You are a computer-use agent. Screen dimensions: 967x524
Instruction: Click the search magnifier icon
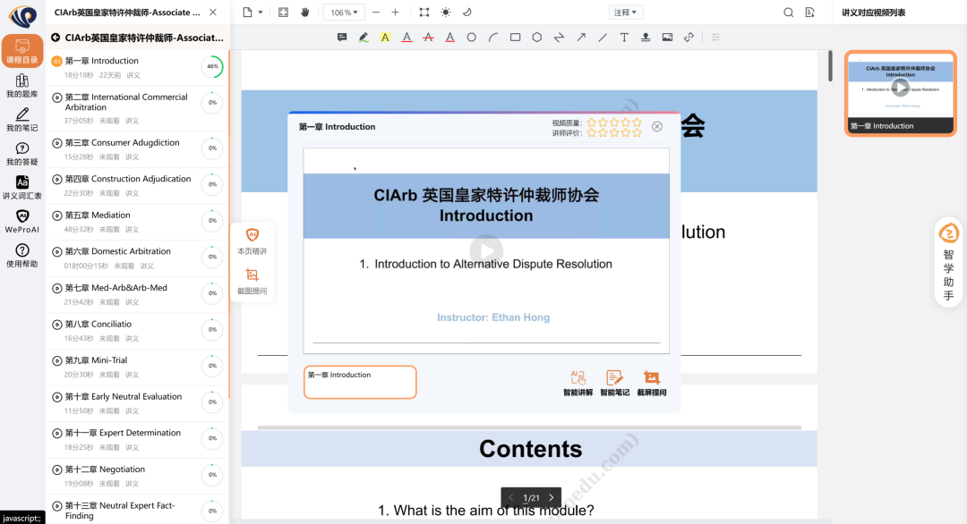coord(788,13)
